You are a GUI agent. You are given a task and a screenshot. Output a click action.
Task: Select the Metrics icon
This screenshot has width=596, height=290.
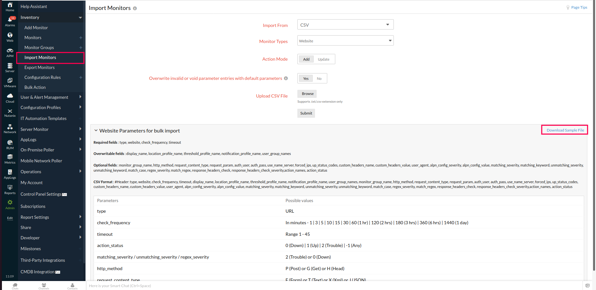[x=10, y=158]
